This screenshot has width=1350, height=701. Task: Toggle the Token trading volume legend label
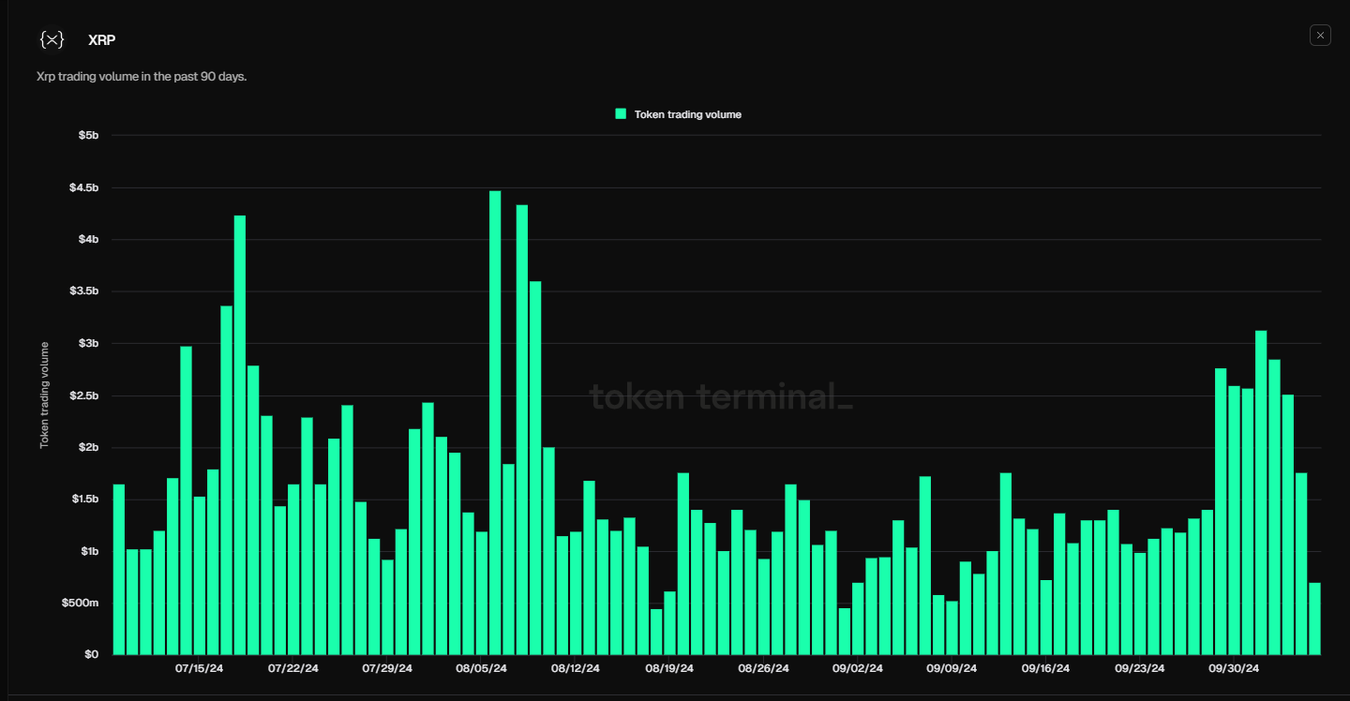(687, 114)
